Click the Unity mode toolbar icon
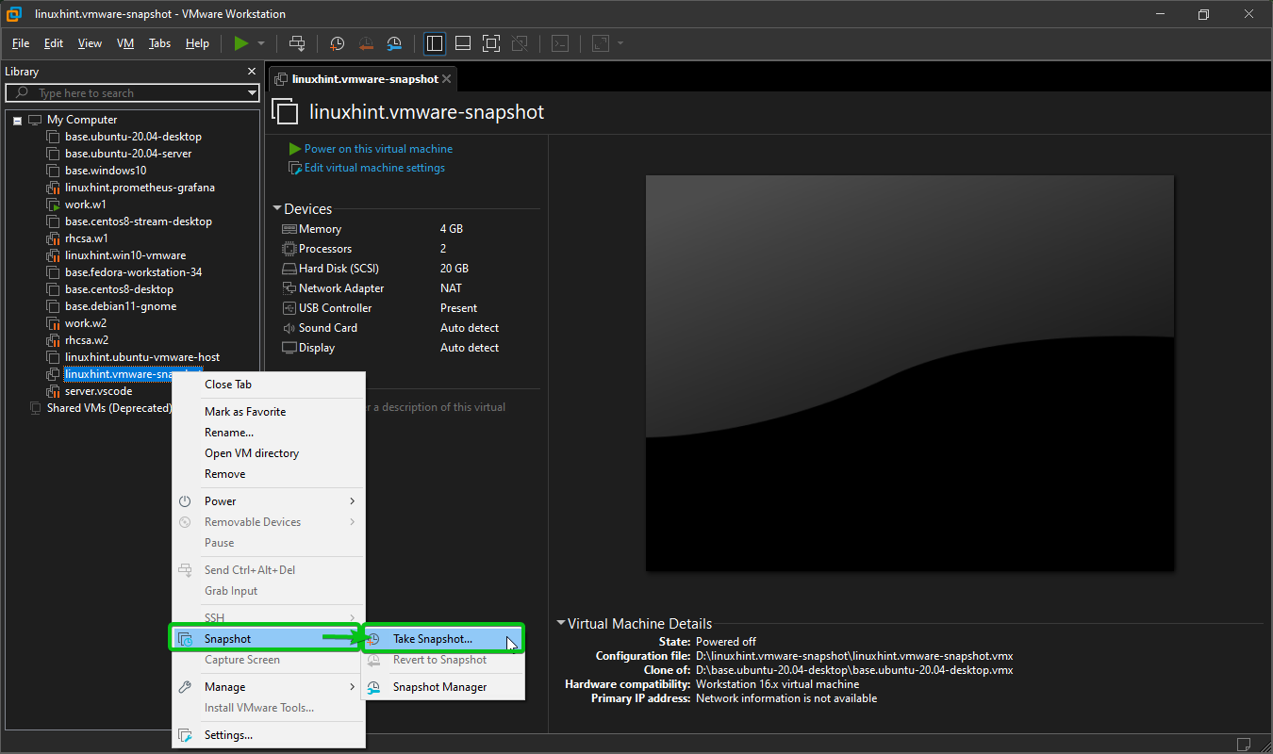Screen dimensions: 1273x754 (x=520, y=43)
